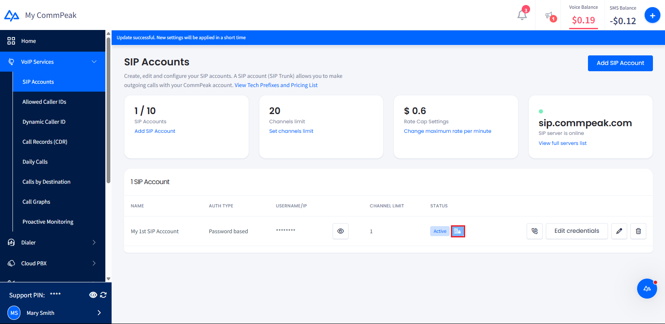The height and width of the screenshot is (324, 665).
Task: Click the Dialer headset icon
Action: pyautogui.click(x=11, y=242)
